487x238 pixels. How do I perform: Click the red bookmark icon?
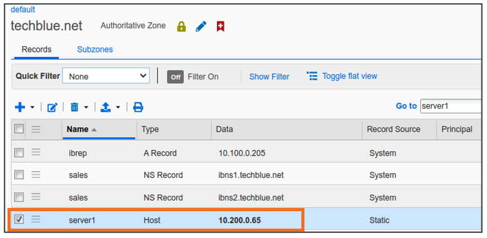coord(221,26)
